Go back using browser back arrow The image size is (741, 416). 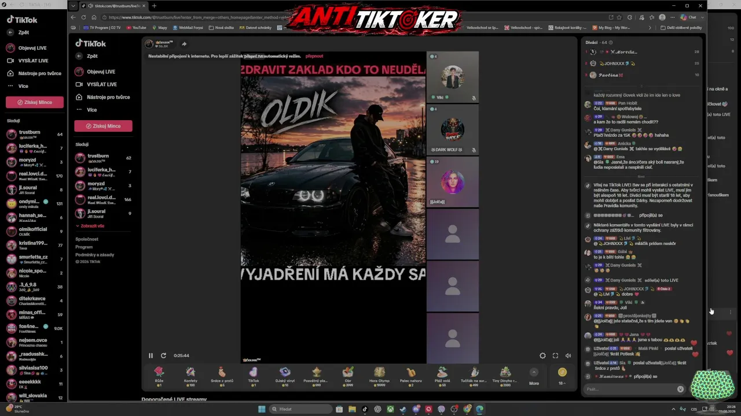click(74, 17)
